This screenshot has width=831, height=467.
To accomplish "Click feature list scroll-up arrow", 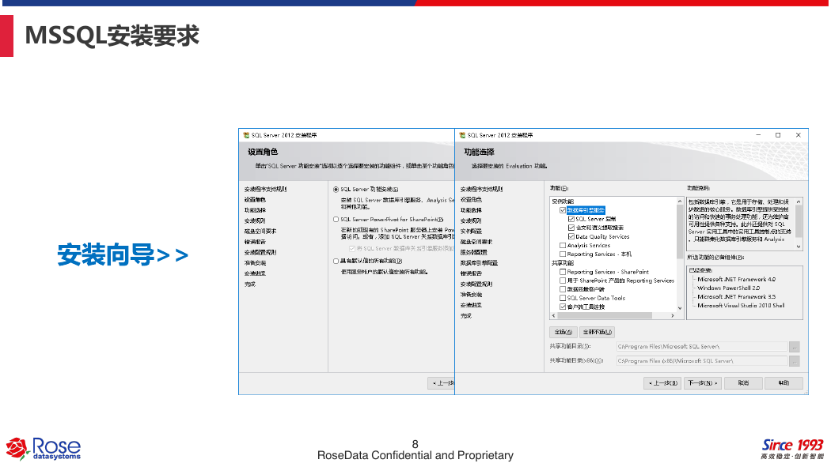I will [x=680, y=201].
